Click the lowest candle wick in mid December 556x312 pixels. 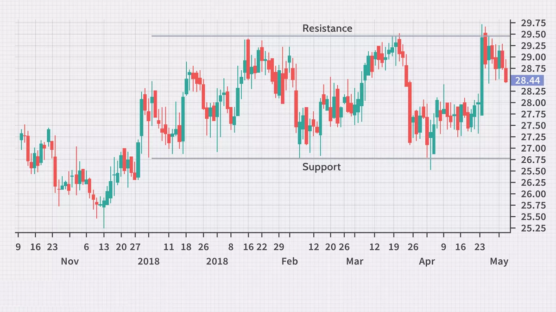(x=104, y=220)
